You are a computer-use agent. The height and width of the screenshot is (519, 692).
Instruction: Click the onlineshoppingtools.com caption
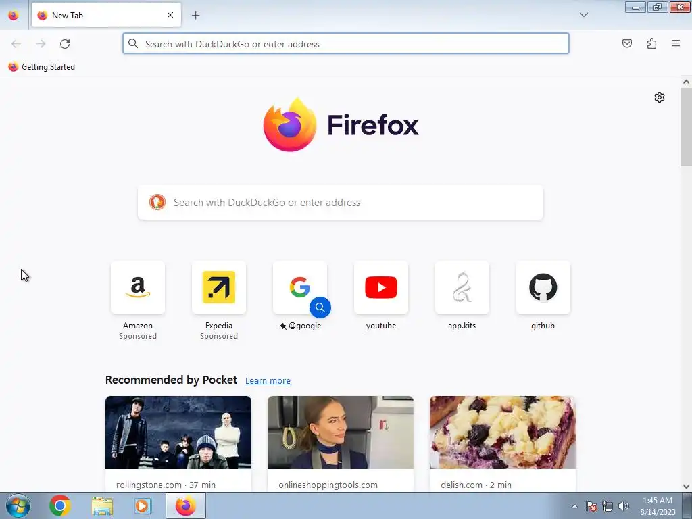(328, 485)
